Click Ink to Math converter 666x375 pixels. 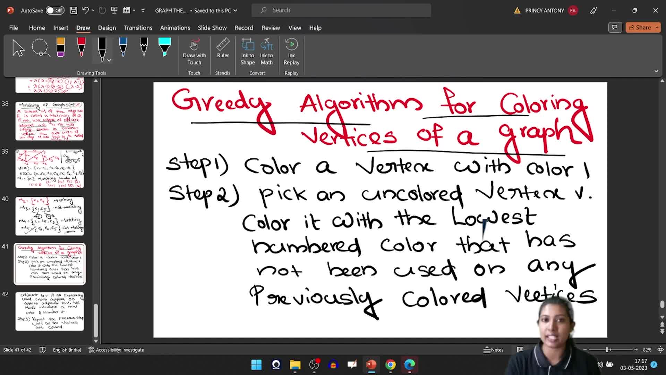click(266, 51)
